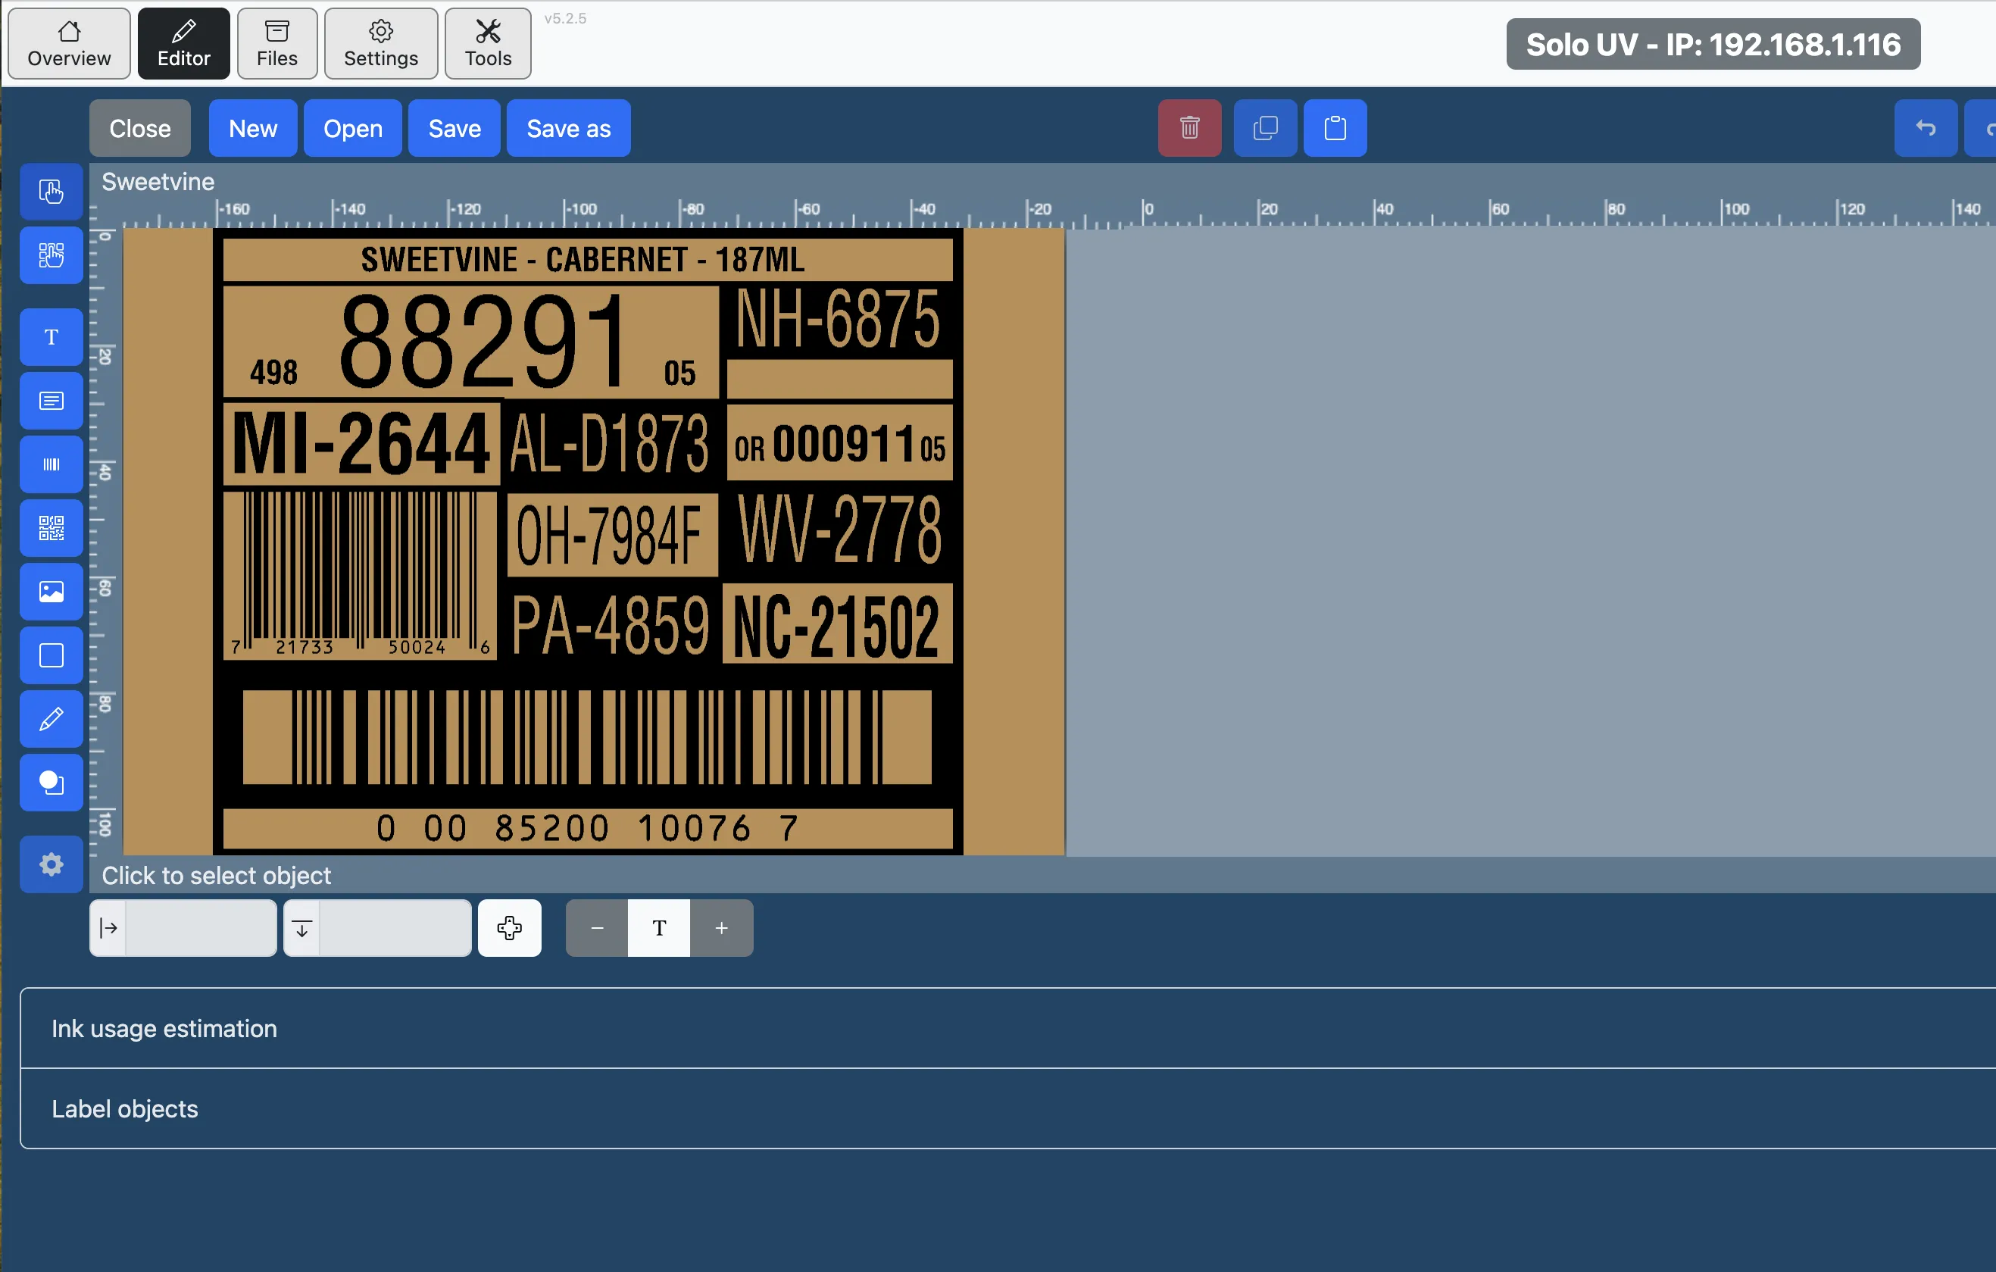Open the shape layering tool
Image resolution: width=1996 pixels, height=1272 pixels.
pos(52,783)
